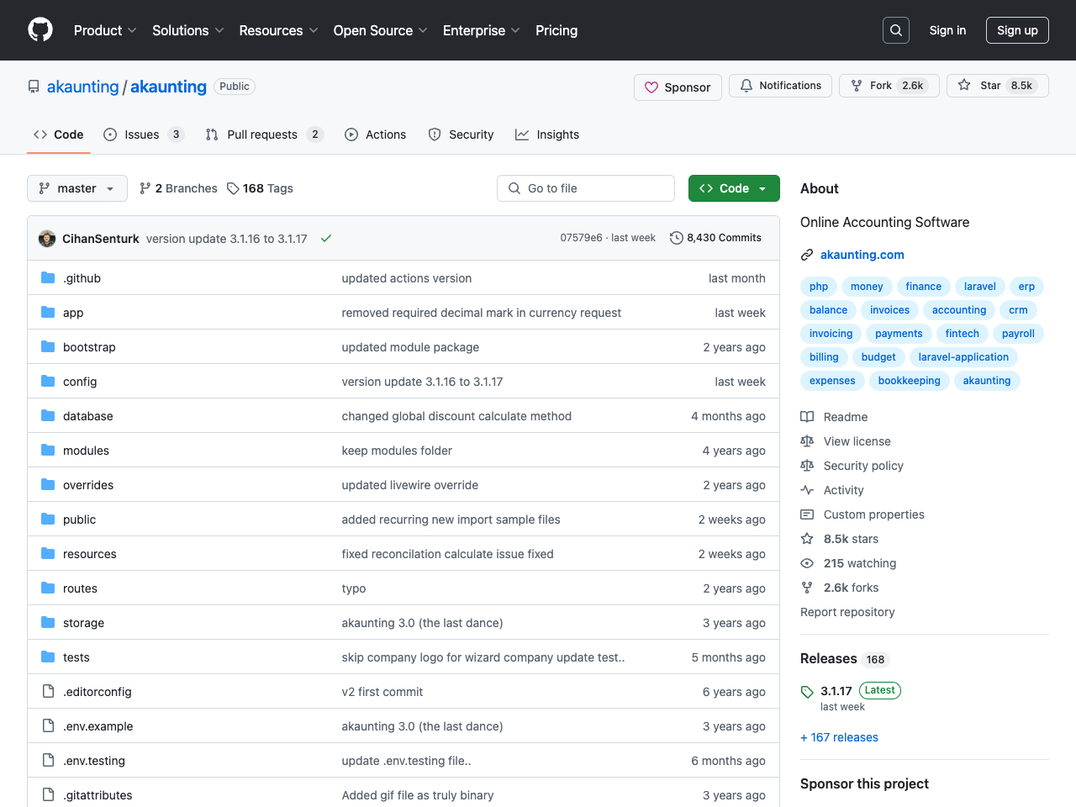Open the routes folder
Viewport: 1076px width, 807px height.
click(x=80, y=588)
